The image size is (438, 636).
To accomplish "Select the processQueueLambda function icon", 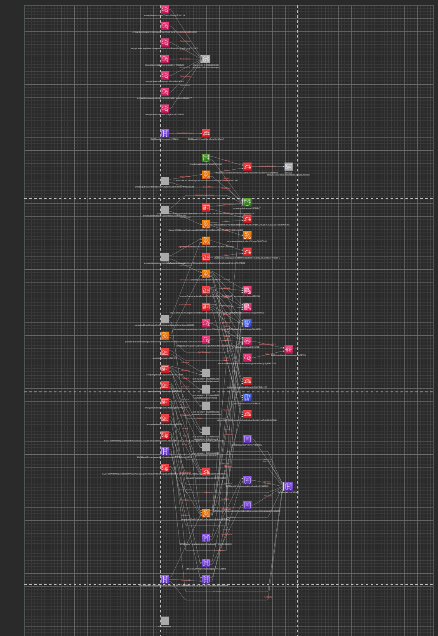I will [206, 274].
